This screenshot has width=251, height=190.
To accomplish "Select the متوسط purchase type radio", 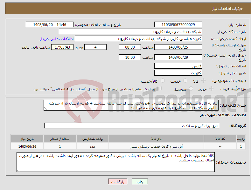I will click(x=191, y=89).
